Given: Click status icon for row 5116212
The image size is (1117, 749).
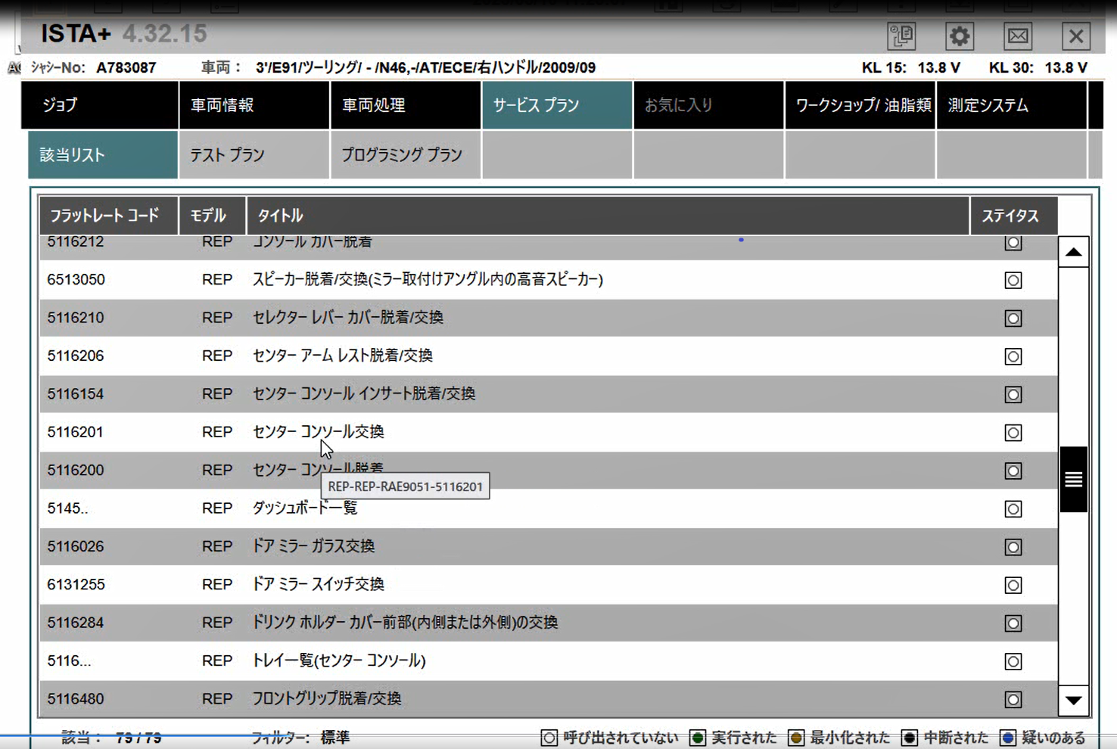Looking at the screenshot, I should [1013, 243].
